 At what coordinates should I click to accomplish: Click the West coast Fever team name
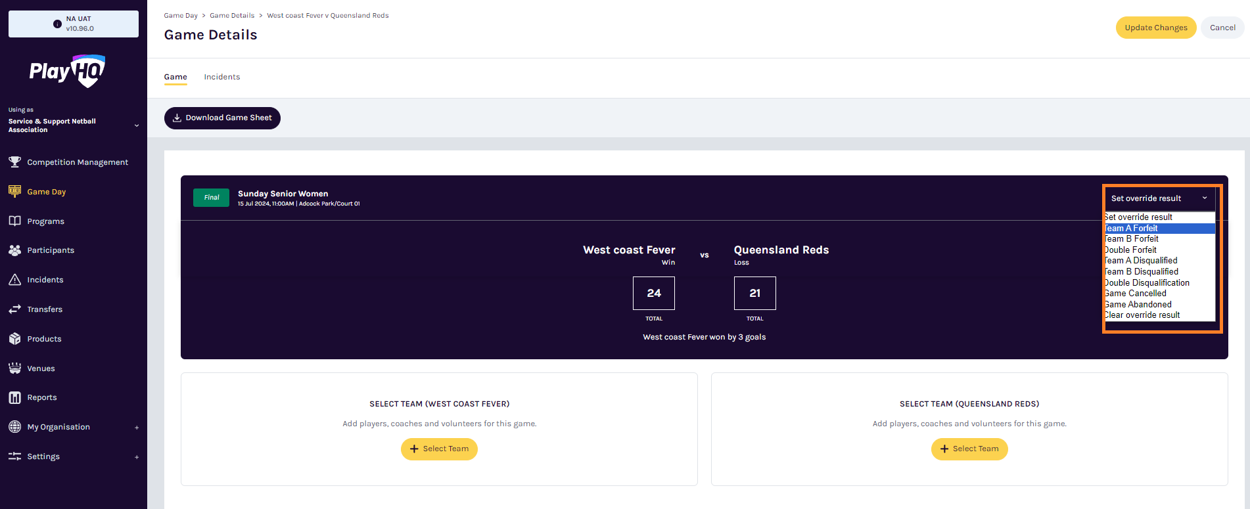coord(629,250)
